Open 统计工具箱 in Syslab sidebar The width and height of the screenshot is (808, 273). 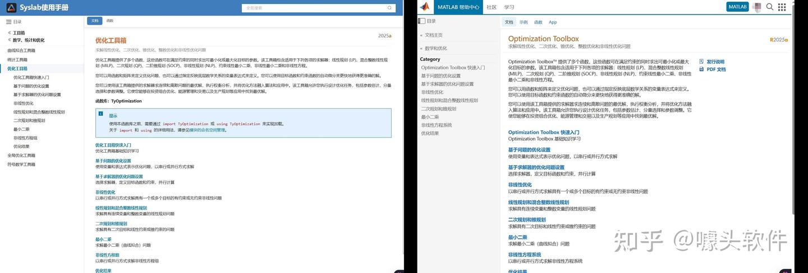pyautogui.click(x=17, y=59)
